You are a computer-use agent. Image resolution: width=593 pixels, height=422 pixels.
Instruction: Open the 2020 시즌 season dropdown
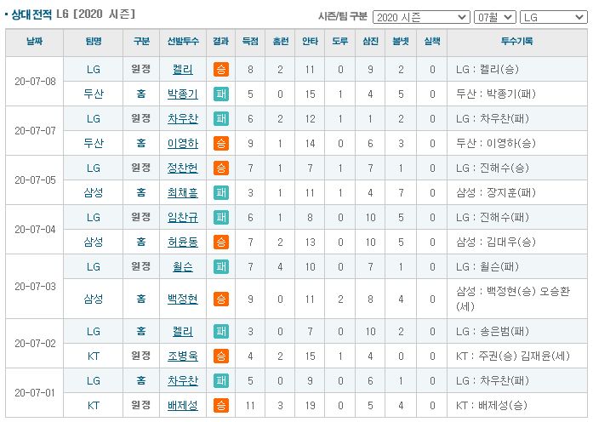pyautogui.click(x=421, y=17)
